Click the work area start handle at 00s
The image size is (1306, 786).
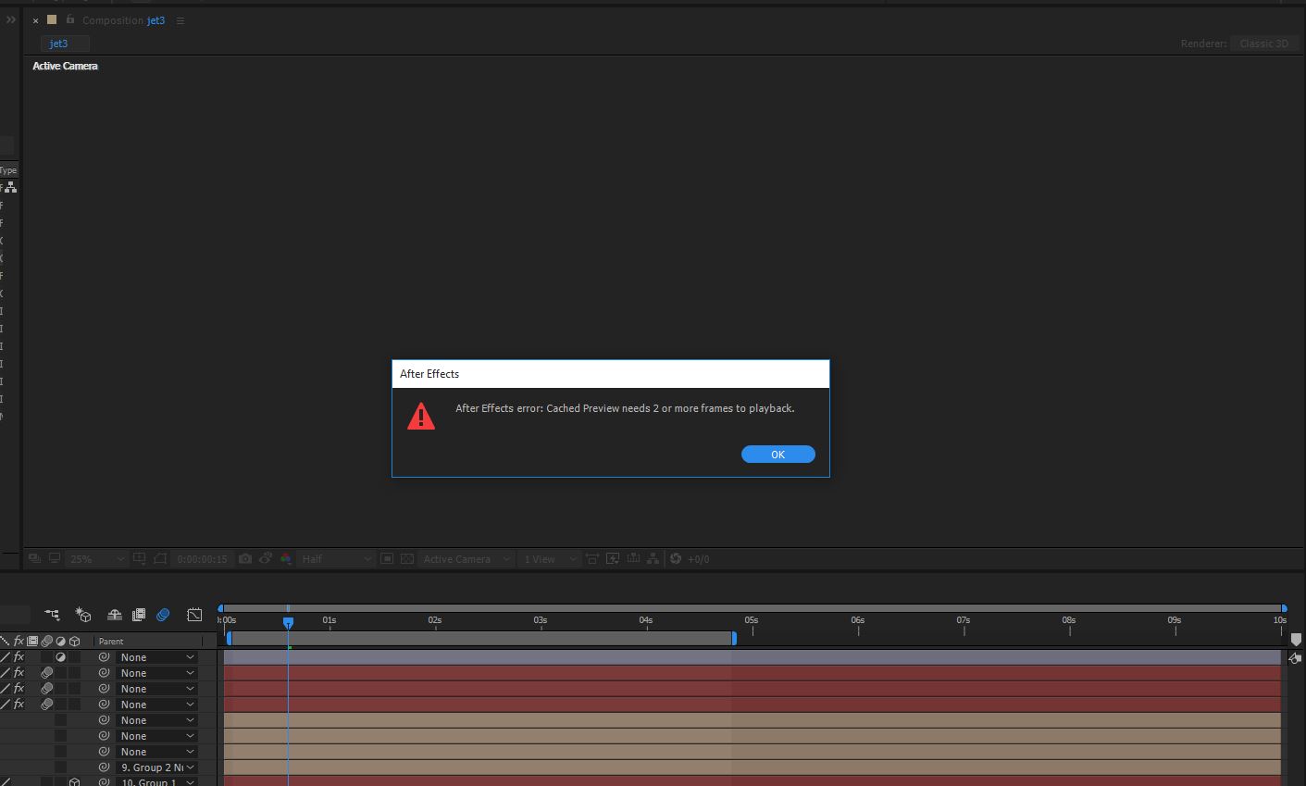pyautogui.click(x=230, y=638)
